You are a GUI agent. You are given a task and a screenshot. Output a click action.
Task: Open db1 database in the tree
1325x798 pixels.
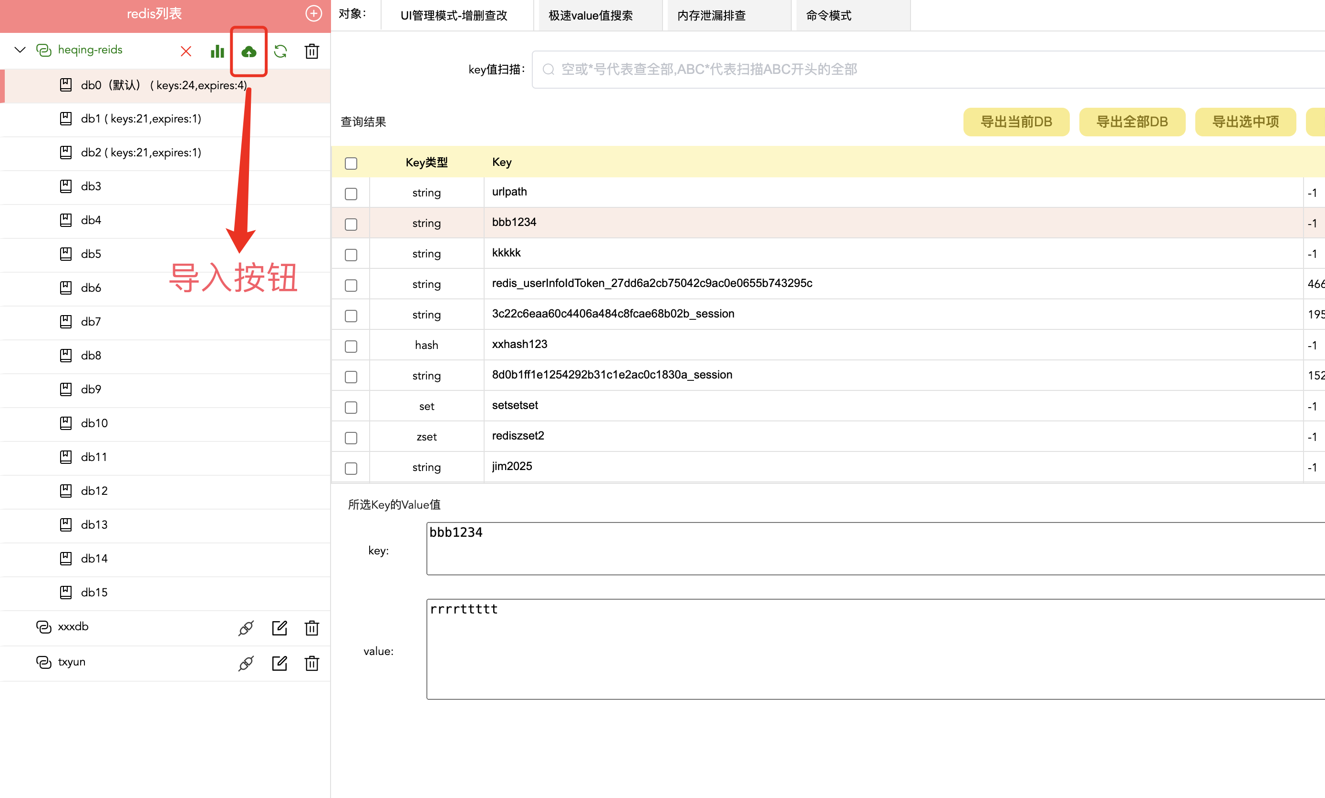(141, 119)
